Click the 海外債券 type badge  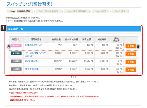(x=16, y=53)
